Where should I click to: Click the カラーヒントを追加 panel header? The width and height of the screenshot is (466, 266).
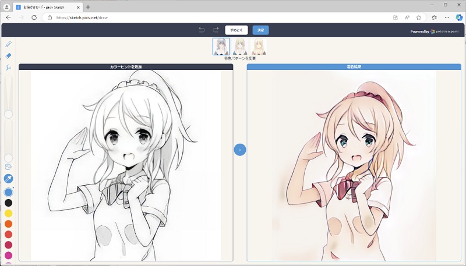tap(126, 67)
